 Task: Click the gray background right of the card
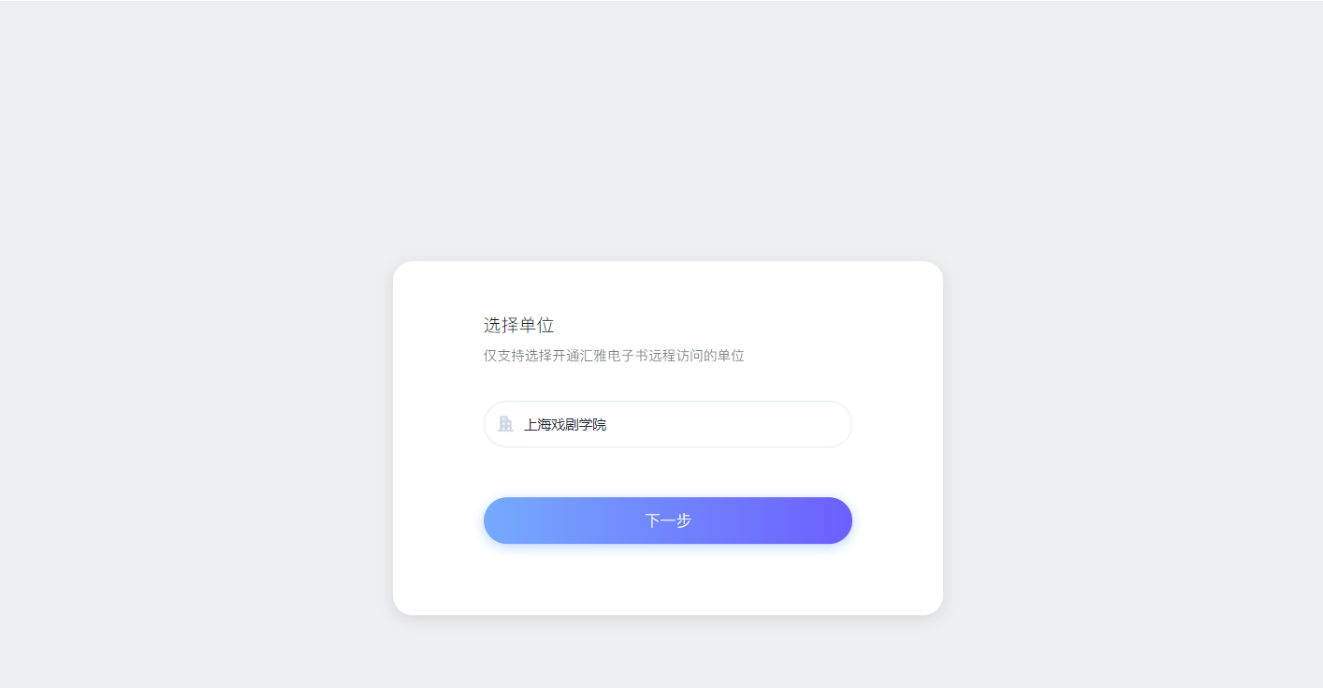[x=1132, y=438]
